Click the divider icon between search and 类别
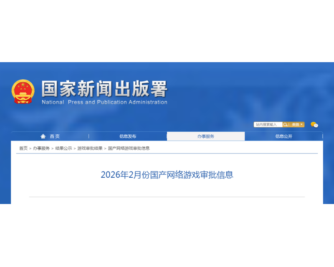This screenshot has width=334, height=267. click(x=288, y=125)
